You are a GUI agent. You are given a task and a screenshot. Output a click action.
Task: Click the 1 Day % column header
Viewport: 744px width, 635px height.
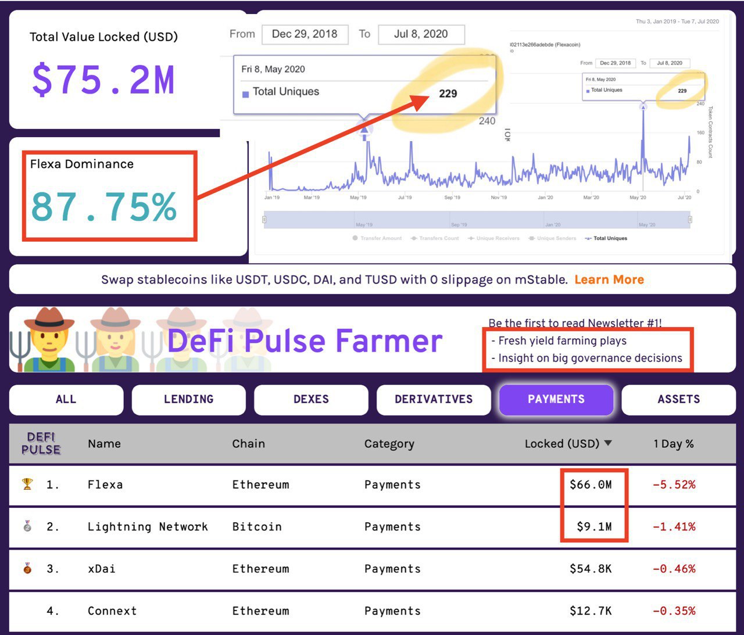coord(674,444)
